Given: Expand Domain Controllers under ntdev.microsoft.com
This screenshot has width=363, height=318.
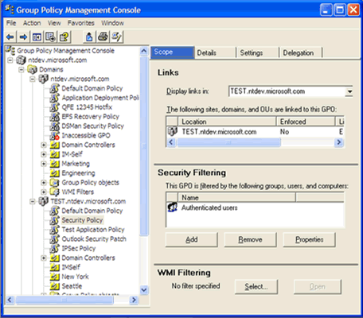Looking at the screenshot, I should [44, 145].
